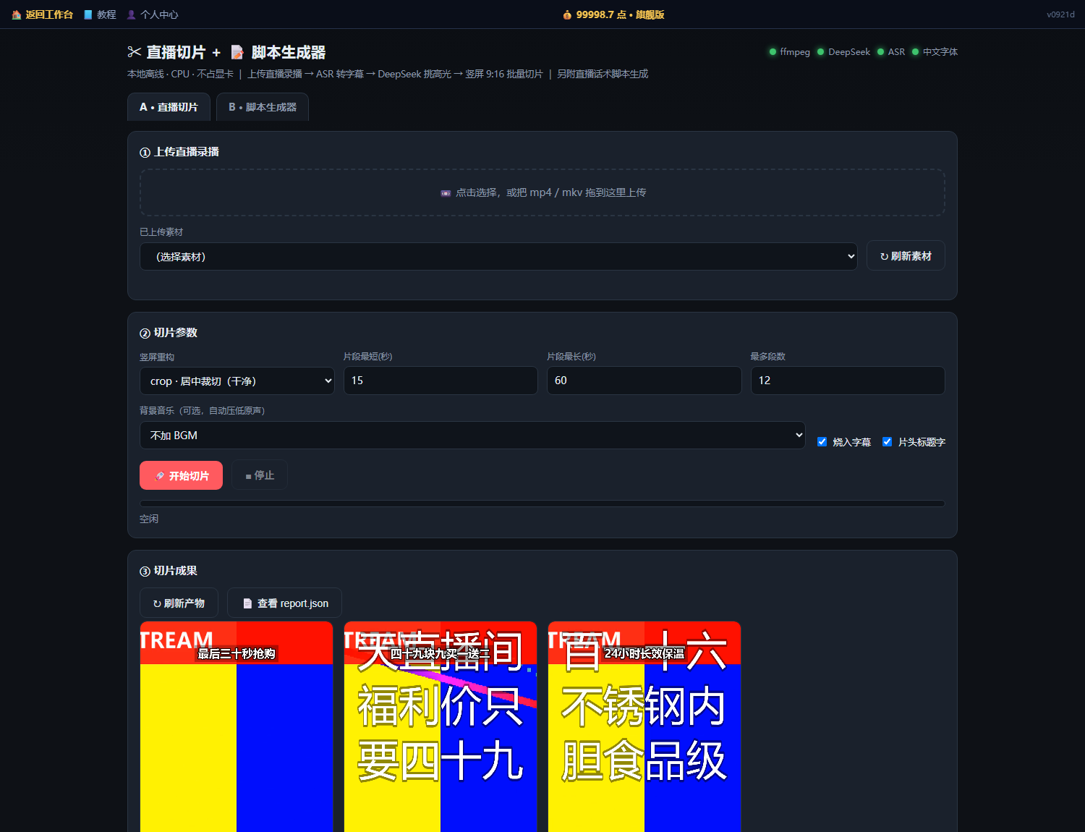Click the video icon in the upload area

pyautogui.click(x=446, y=193)
